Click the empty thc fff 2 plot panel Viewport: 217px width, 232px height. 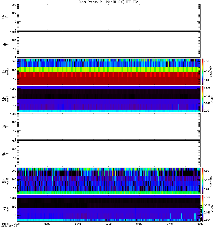109,154
